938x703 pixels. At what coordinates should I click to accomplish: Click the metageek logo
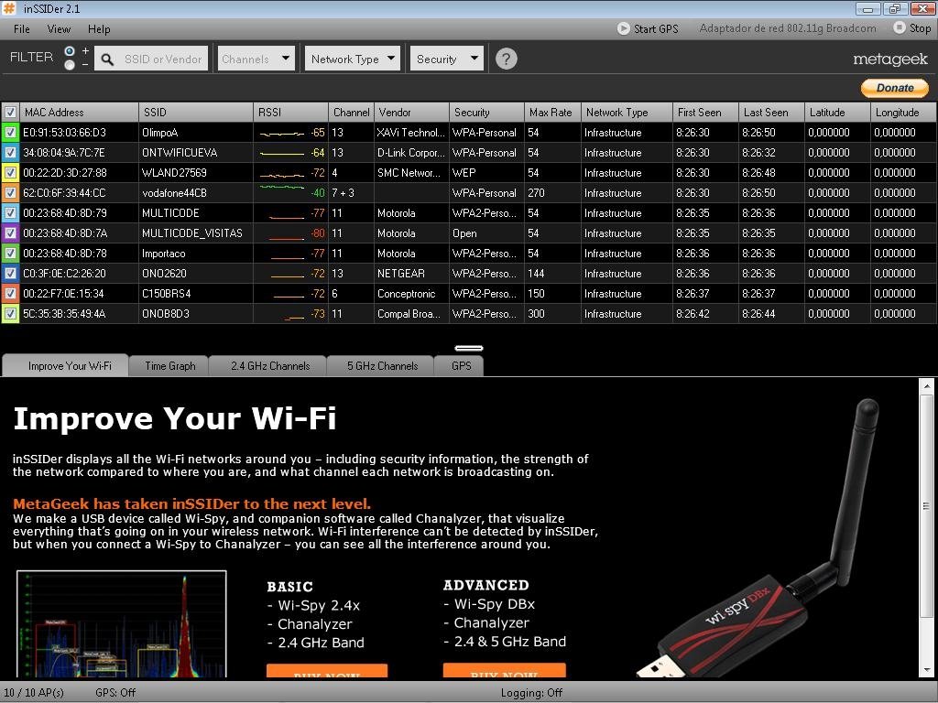pyautogui.click(x=890, y=59)
